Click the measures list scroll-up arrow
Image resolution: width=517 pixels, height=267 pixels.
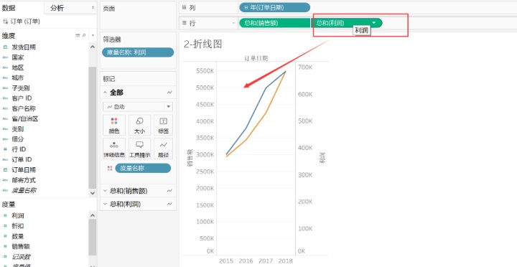coord(93,215)
